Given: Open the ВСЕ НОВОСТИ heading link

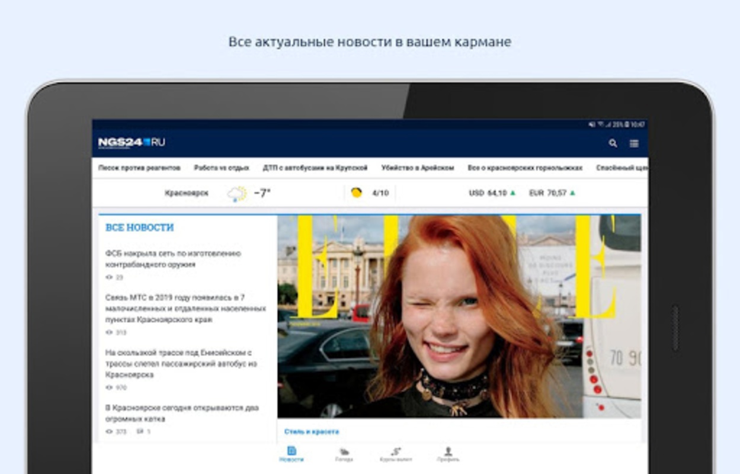Looking at the screenshot, I should (140, 228).
